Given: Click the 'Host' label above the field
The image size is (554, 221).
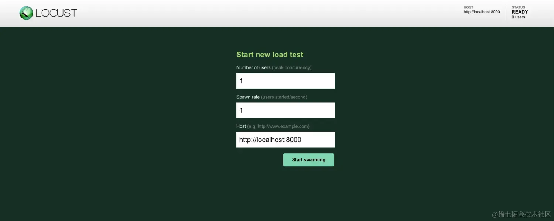Looking at the screenshot, I should pos(241,126).
